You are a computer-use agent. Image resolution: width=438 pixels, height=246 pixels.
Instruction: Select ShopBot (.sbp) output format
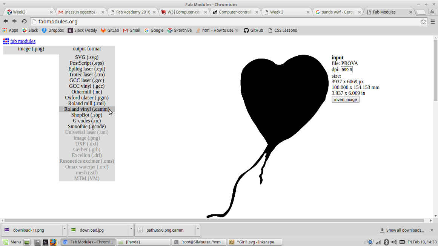point(87,115)
